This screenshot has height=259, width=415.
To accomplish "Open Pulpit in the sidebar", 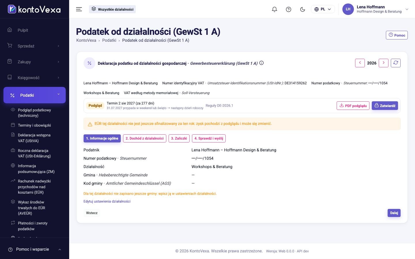I will 35,30.
